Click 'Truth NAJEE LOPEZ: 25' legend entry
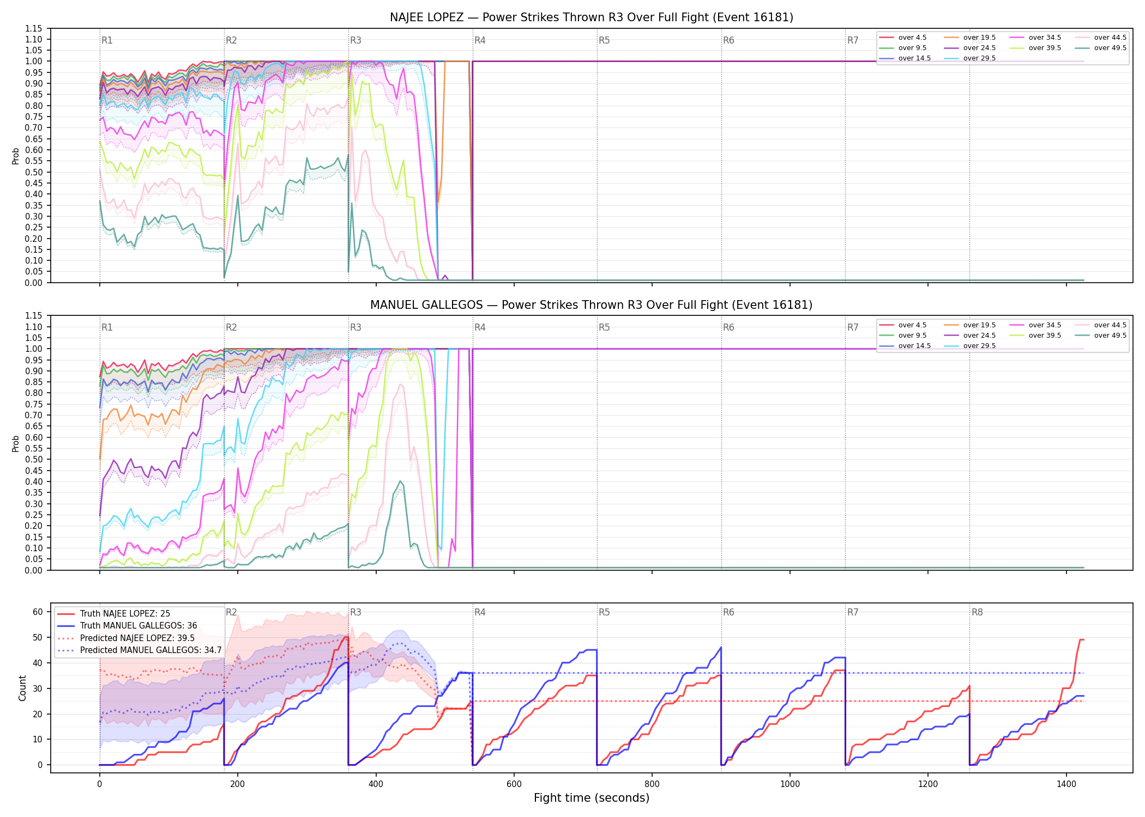The width and height of the screenshot is (1145, 817). [x=113, y=614]
